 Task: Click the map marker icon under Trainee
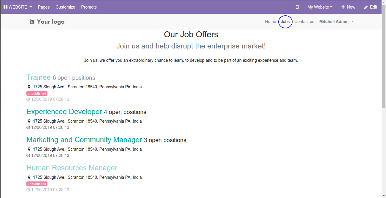[x=29, y=87]
